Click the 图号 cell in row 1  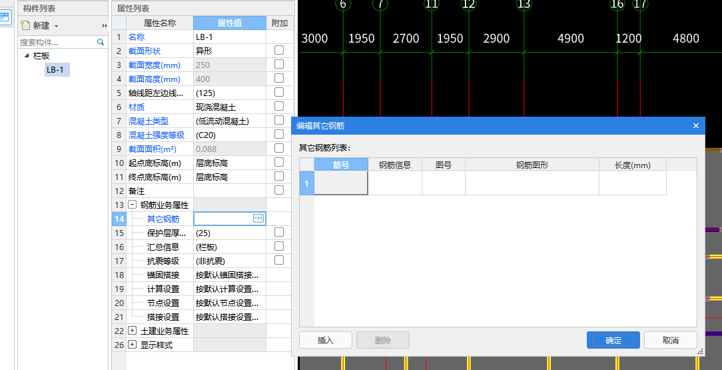tap(444, 183)
